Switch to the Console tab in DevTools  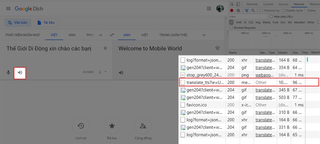click(268, 4)
